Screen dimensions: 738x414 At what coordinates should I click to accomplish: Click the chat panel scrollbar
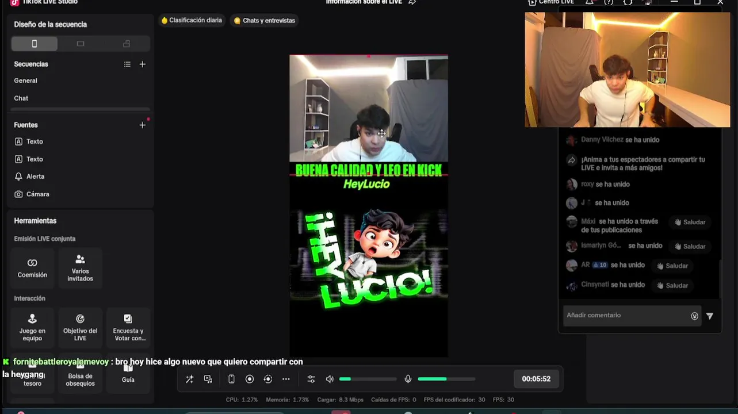[720, 279]
